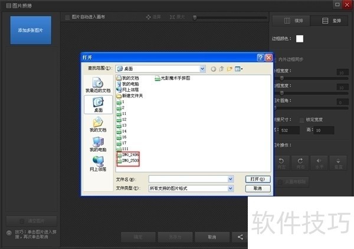Click the create new folder icon
This screenshot has height=249, width=354.
click(230, 69)
